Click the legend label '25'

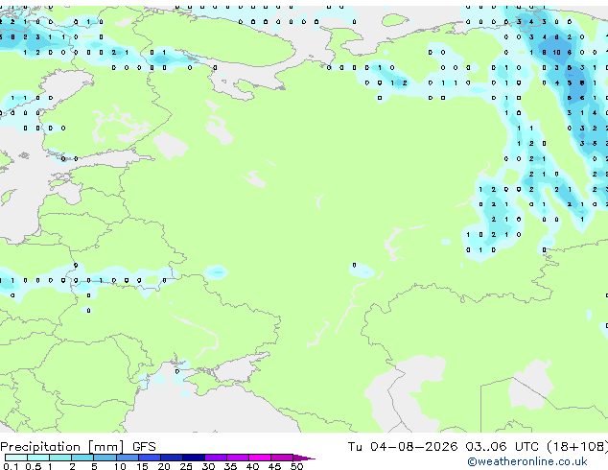coord(186,466)
